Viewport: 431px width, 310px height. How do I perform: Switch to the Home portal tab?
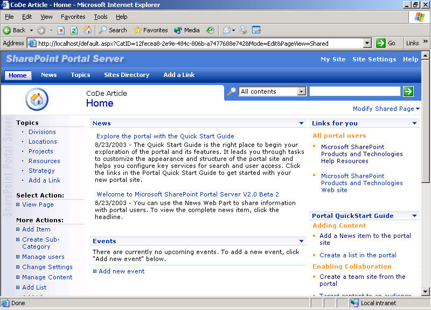point(18,75)
